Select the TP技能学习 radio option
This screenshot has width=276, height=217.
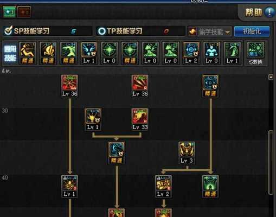tap(101, 31)
